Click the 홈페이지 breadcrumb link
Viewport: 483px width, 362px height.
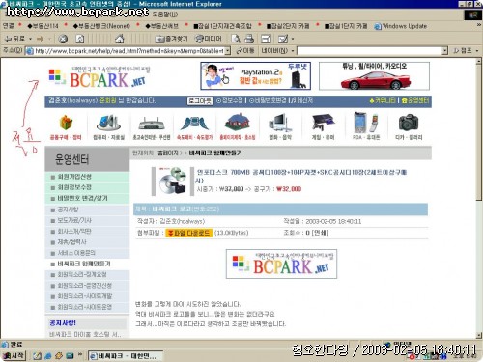click(x=168, y=153)
